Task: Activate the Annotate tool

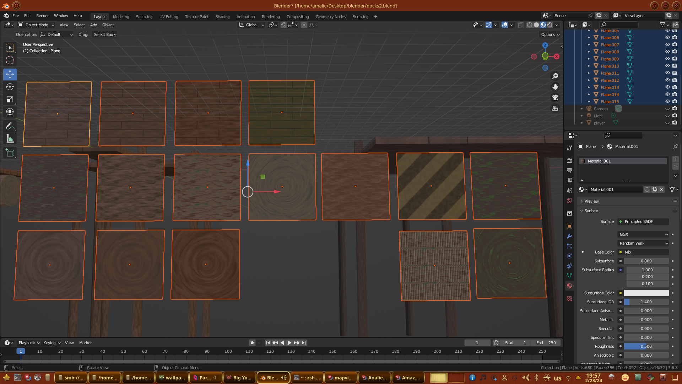Action: point(10,126)
